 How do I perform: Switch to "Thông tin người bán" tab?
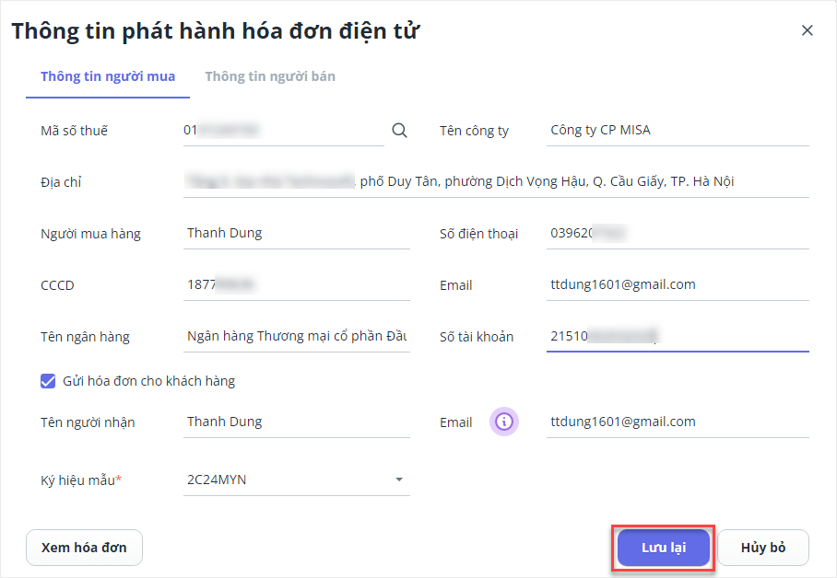coord(270,76)
